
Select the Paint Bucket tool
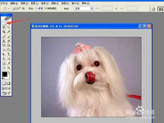(x=9, y=45)
